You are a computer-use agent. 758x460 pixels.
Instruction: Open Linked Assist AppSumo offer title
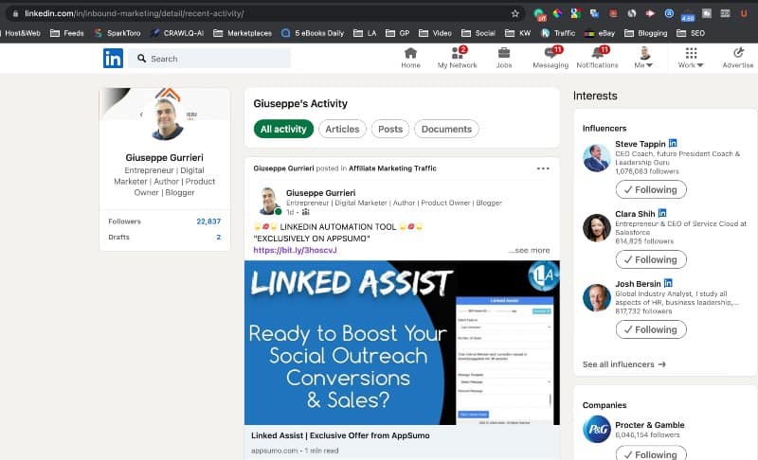pos(340,435)
